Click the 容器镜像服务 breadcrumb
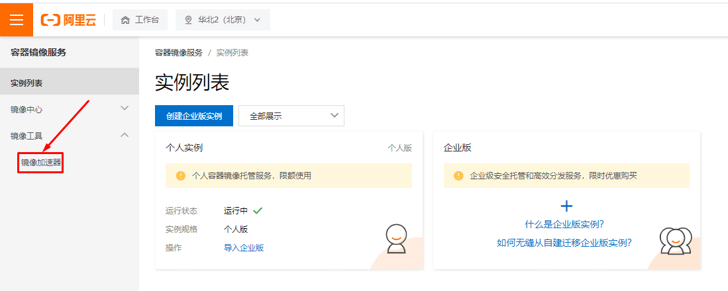 click(x=179, y=52)
